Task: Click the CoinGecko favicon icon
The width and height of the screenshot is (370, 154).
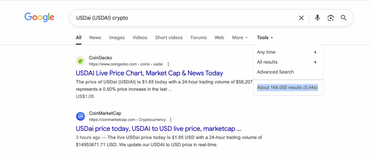Action: 80,60
